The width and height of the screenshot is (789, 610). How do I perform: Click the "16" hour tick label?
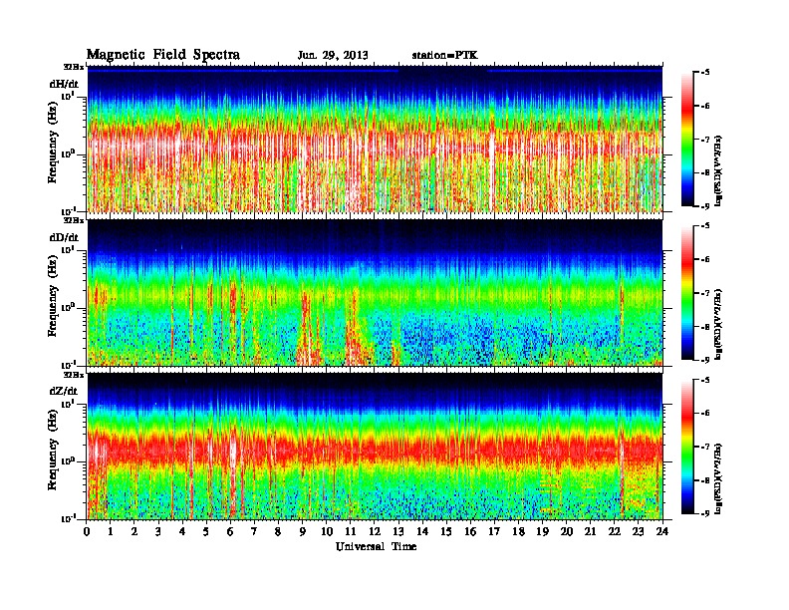[x=470, y=531]
